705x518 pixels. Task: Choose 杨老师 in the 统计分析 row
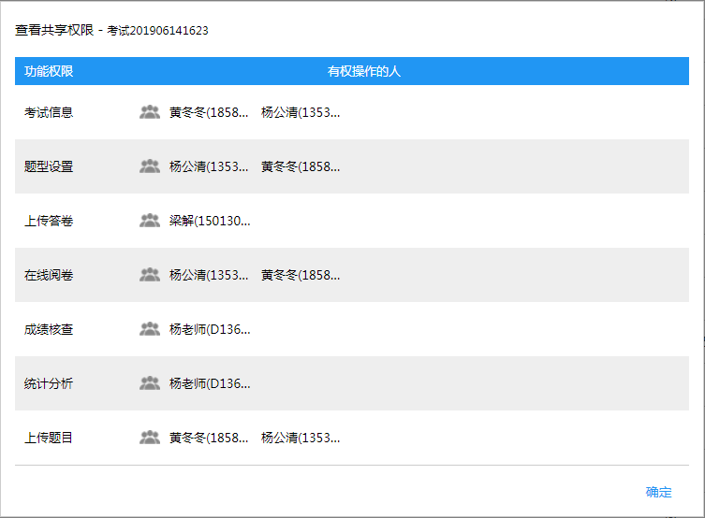pos(210,383)
